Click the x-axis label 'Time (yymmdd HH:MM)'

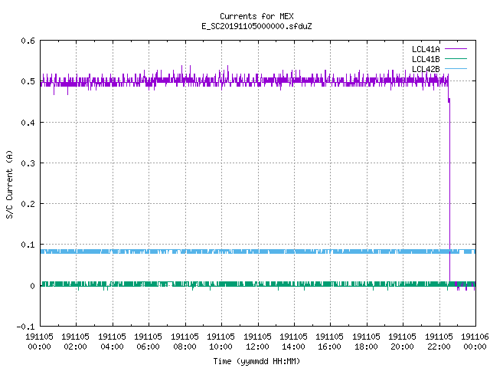click(256, 361)
